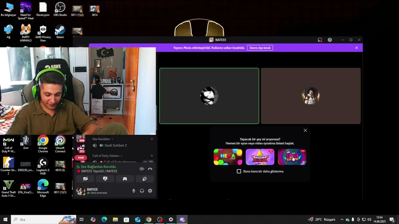399x224 pixels.
Task: Open the Discord inbox icon in title bar
Action: pyautogui.click(x=320, y=40)
